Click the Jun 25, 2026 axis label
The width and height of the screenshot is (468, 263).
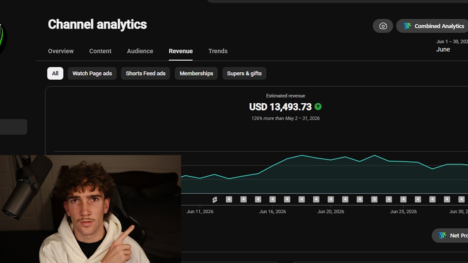(403, 211)
